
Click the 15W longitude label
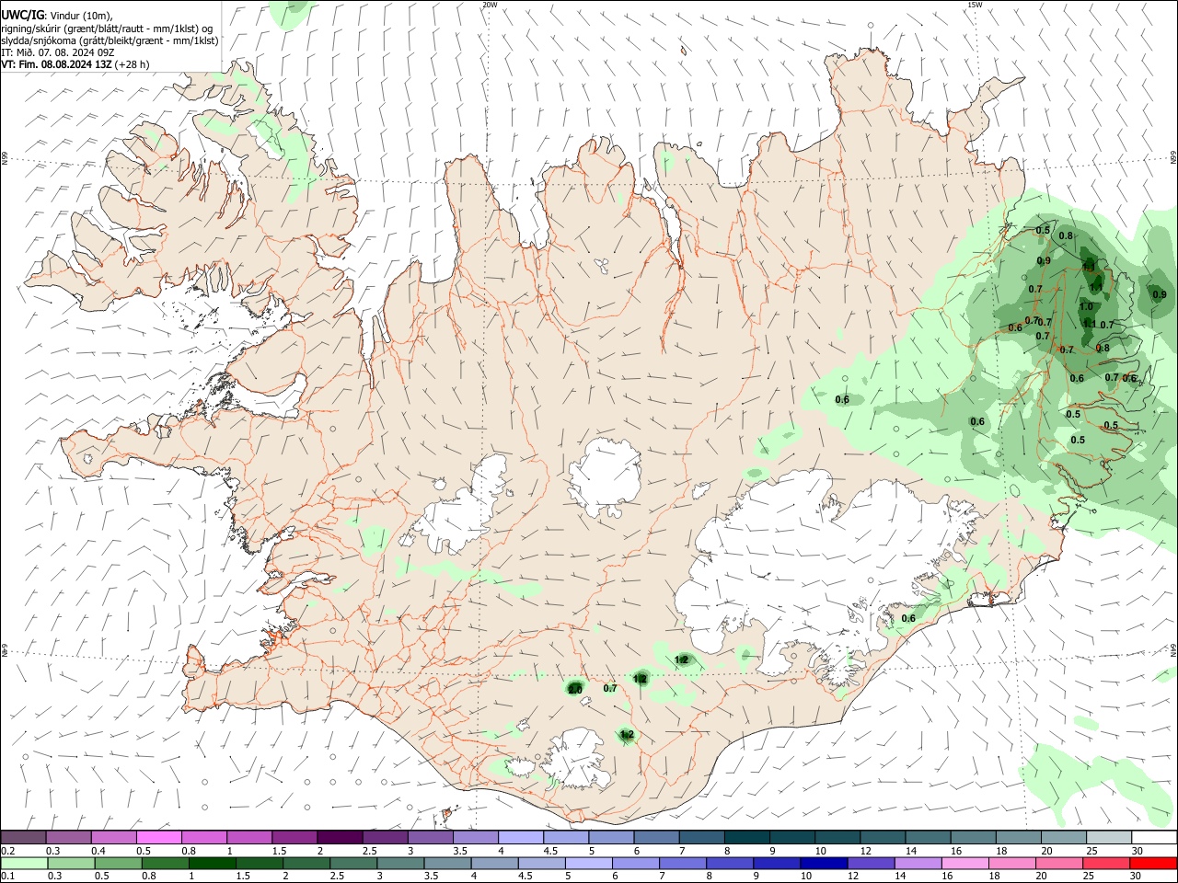coord(975,5)
